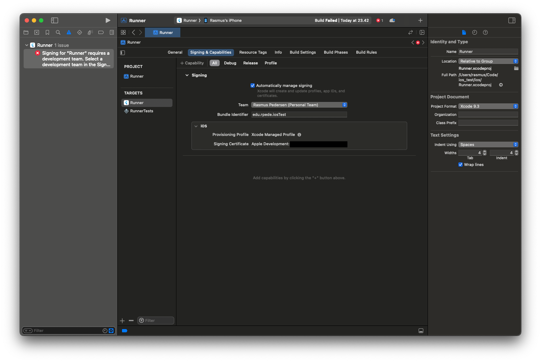This screenshot has height=362, width=541.
Task: Click the + Capability button
Action: tap(192, 63)
